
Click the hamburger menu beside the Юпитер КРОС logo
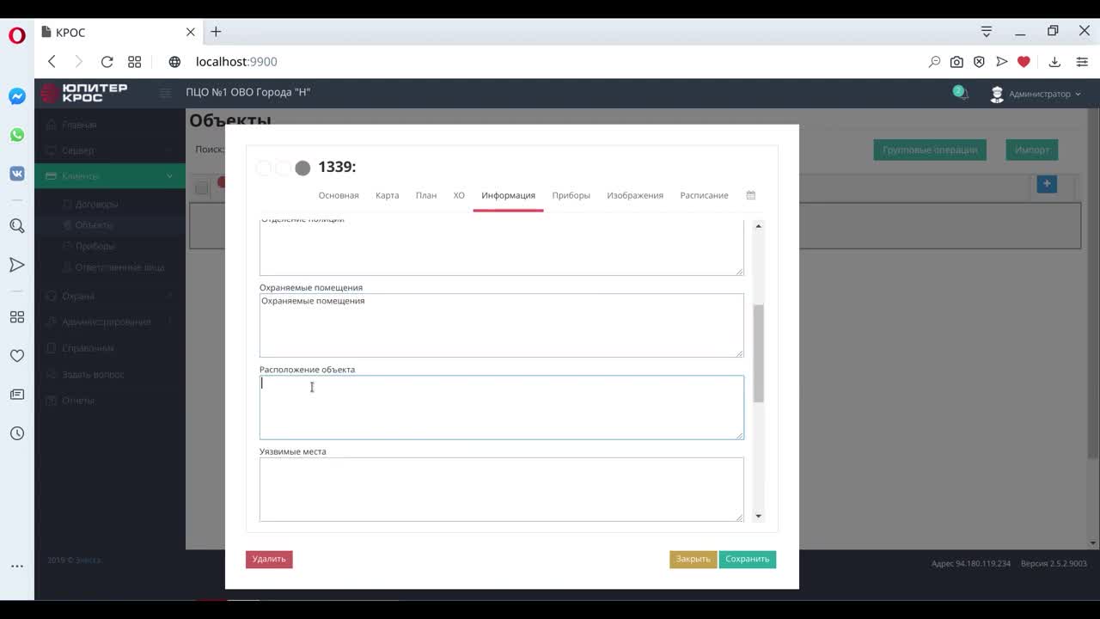pos(165,93)
